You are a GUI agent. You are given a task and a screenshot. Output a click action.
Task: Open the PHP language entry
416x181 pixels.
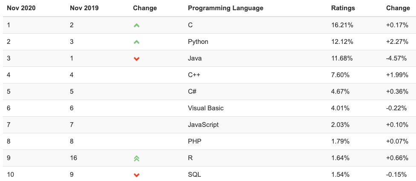(x=194, y=141)
